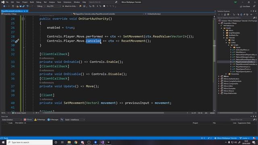
Task: Click the Search Solution Explorer field
Action: click(235, 18)
